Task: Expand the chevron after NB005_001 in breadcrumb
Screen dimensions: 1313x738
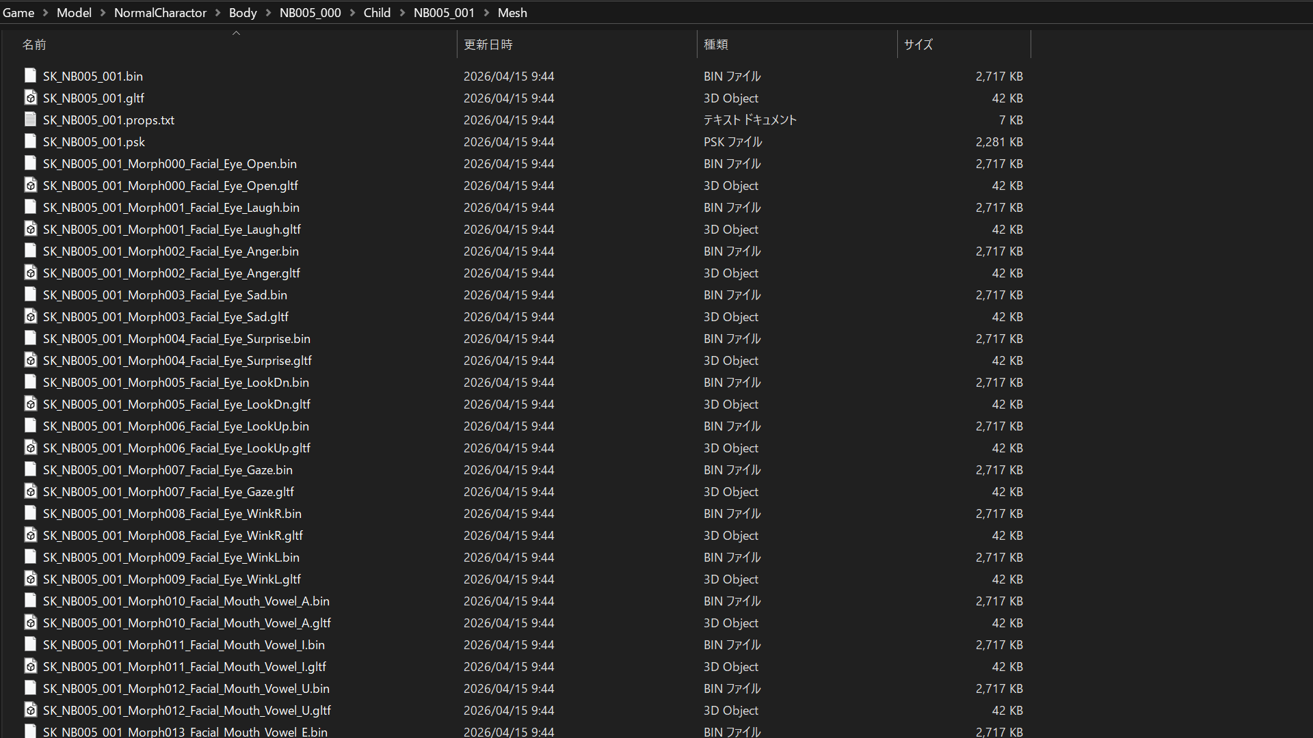Action: click(486, 13)
